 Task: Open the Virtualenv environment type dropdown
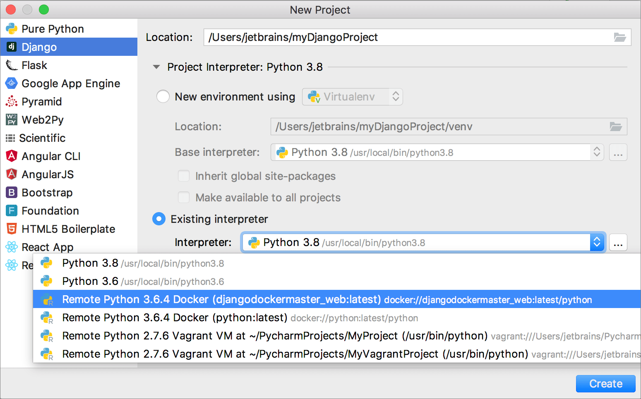click(352, 97)
